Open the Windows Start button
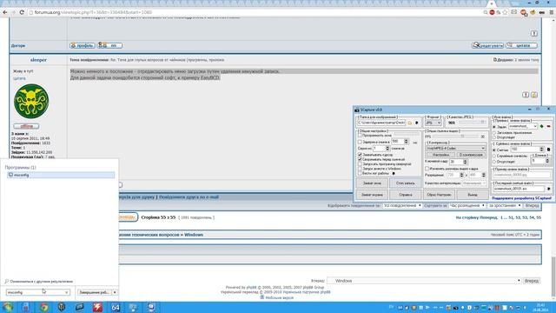The width and height of the screenshot is (556, 313). point(8,307)
